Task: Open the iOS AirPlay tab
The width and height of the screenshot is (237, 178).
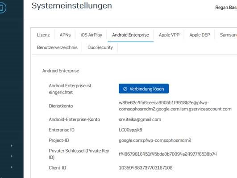Action: pyautogui.click(x=91, y=35)
